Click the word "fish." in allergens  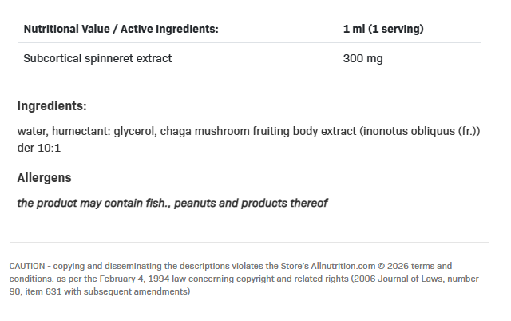point(153,203)
